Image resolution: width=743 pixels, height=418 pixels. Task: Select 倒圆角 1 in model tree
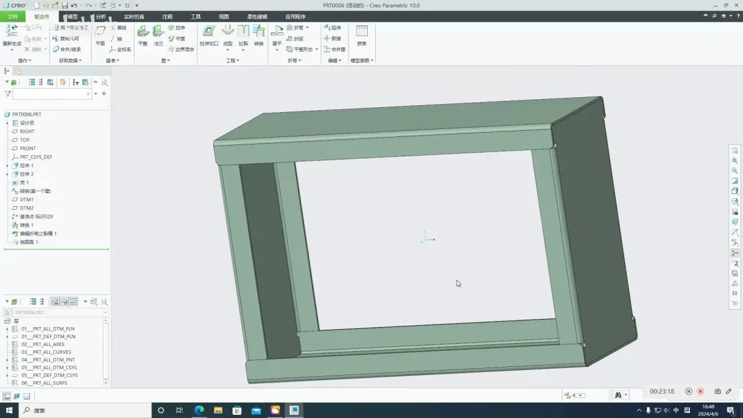click(29, 242)
